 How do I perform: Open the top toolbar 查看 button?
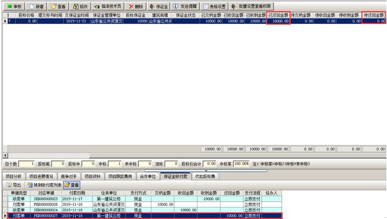pos(58,7)
